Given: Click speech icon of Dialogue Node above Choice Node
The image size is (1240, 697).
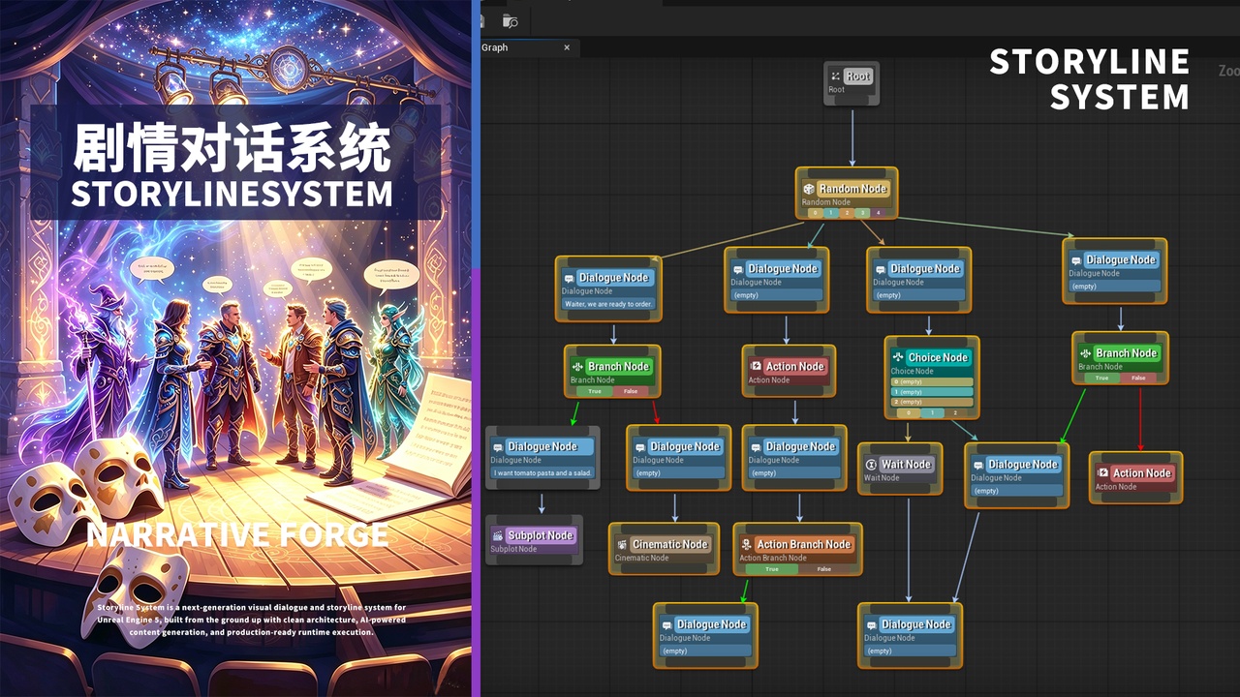Looking at the screenshot, I should tap(881, 269).
